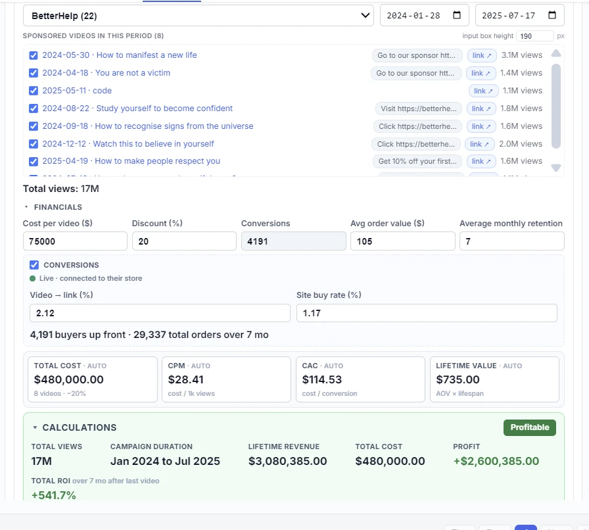Open the BetterHelp (22) sponsor dropdown
This screenshot has width=589, height=530.
click(198, 16)
